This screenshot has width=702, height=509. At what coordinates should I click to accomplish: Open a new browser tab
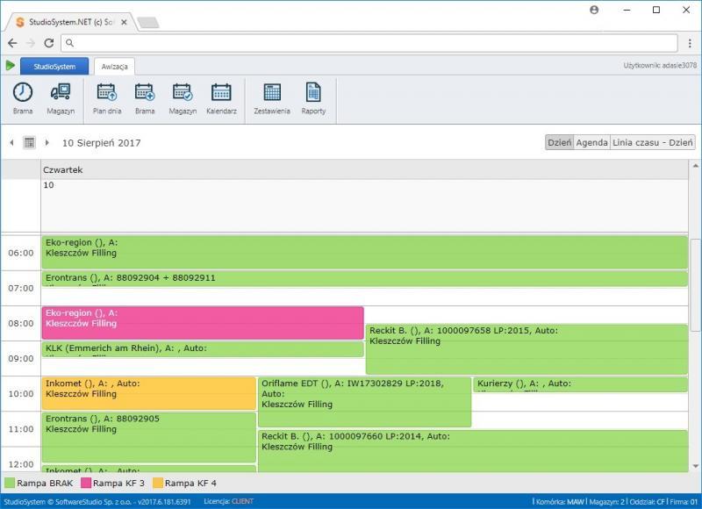(148, 23)
